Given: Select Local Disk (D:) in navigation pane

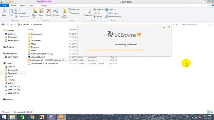Looking at the screenshot, I should [x=14, y=90].
